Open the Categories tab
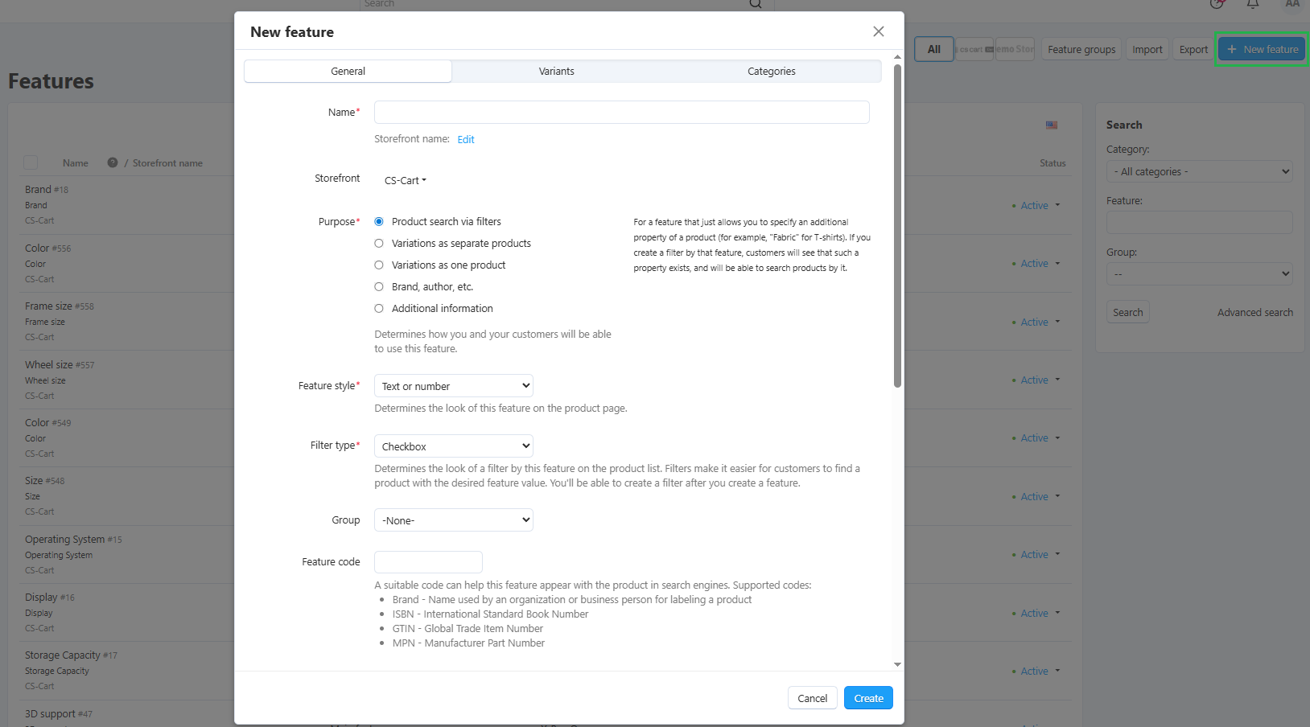Screen dimensions: 1310x727 [x=772, y=72]
